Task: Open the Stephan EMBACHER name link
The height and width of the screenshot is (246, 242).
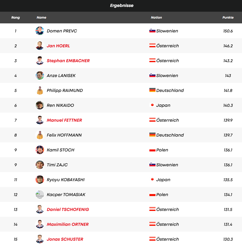Action: tap(68, 61)
